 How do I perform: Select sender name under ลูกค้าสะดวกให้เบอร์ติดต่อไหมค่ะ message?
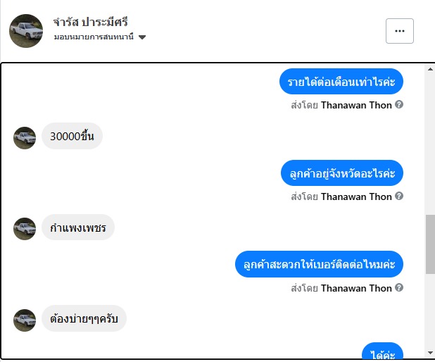(x=356, y=289)
